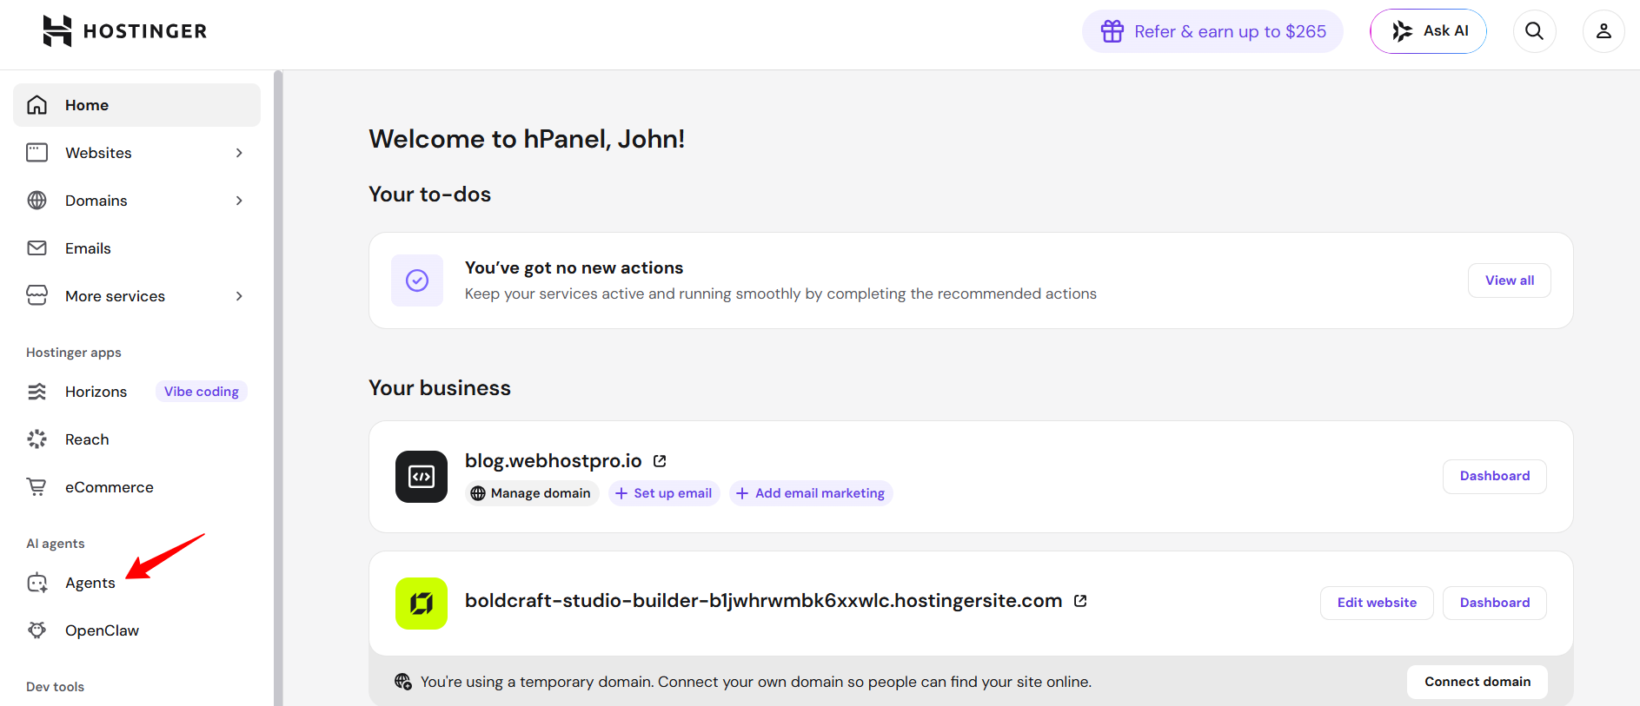
Task: Click the blog.webhostpro.io code icon
Action: tap(422, 477)
